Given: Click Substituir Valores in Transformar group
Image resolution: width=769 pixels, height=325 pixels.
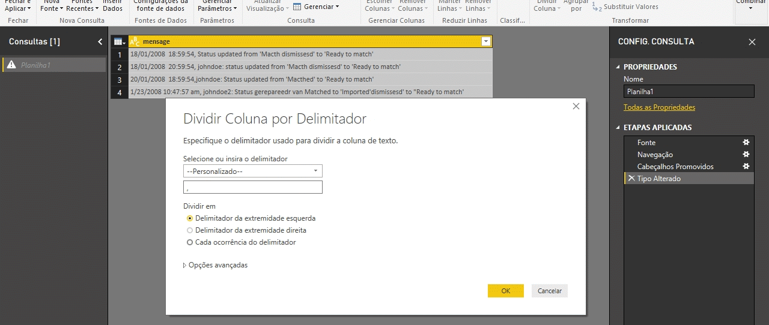Looking at the screenshot, I should [x=631, y=7].
